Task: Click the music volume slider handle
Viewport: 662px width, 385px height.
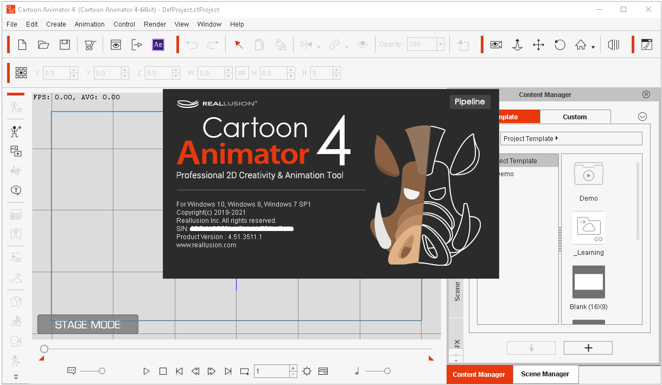Action: 387,371
